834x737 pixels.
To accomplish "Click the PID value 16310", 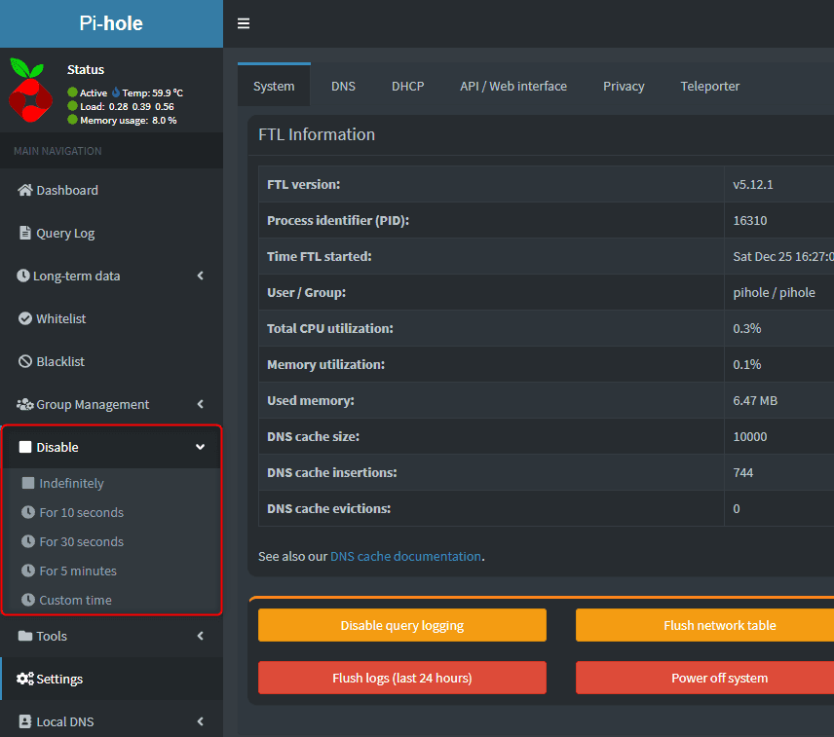I will coord(750,220).
